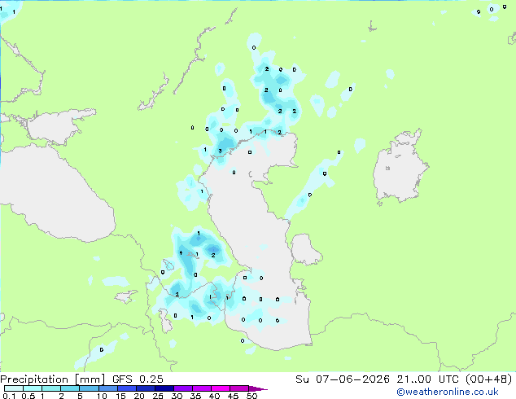Click the 25–30 mm dark-blue swatch
This screenshot has height=399, width=516.
[164, 388]
